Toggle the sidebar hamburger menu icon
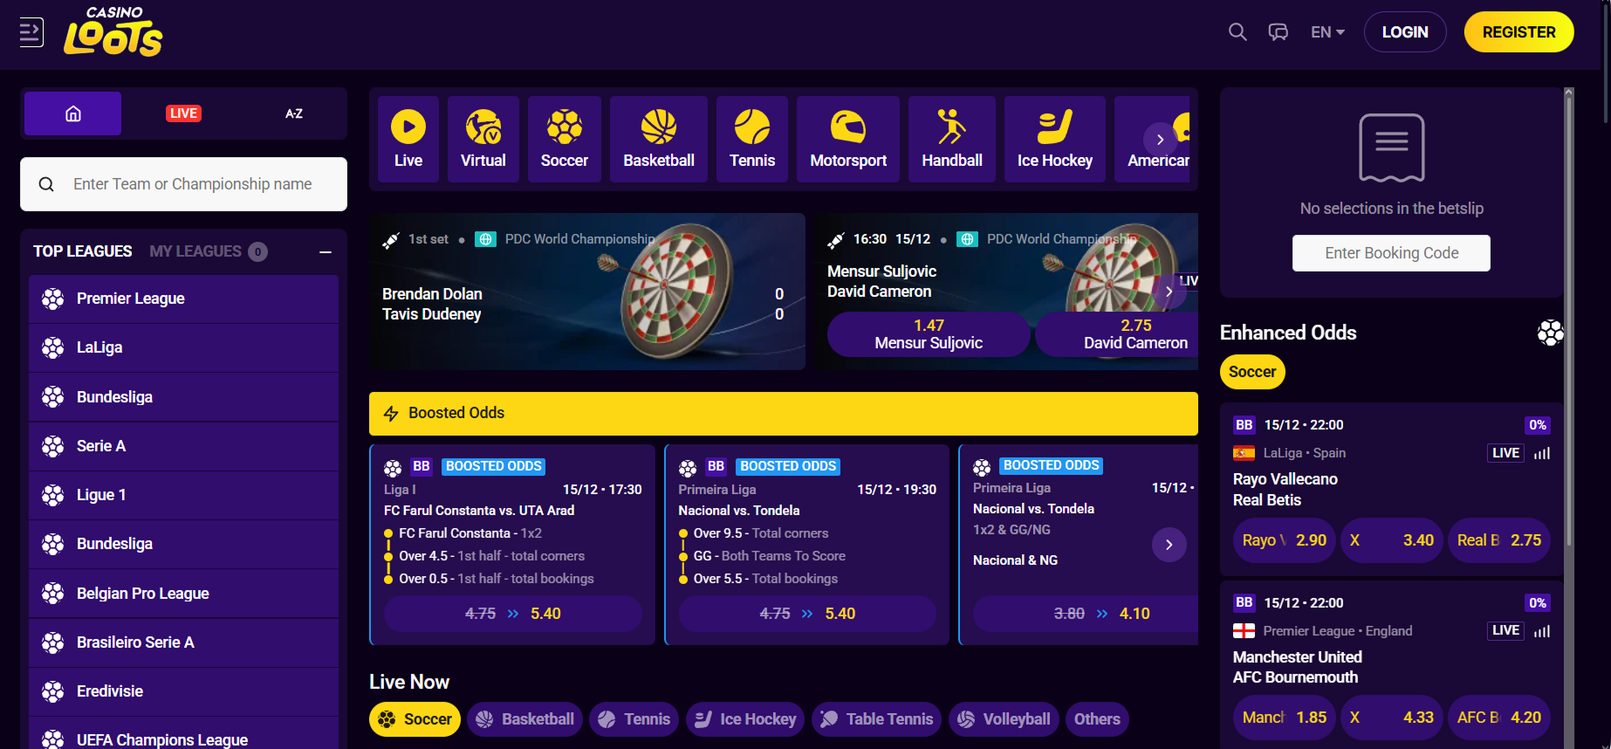 pos(31,32)
